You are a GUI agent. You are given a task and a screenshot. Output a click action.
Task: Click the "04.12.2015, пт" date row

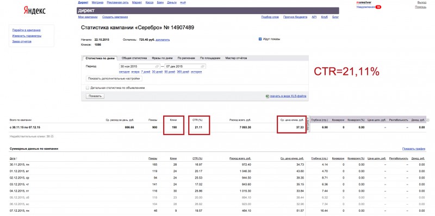point(19,191)
